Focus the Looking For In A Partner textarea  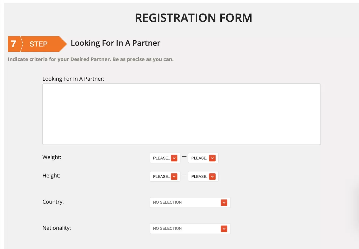click(181, 114)
